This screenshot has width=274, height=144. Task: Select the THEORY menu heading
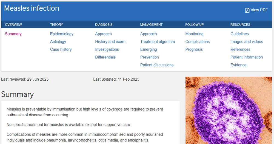56,25
